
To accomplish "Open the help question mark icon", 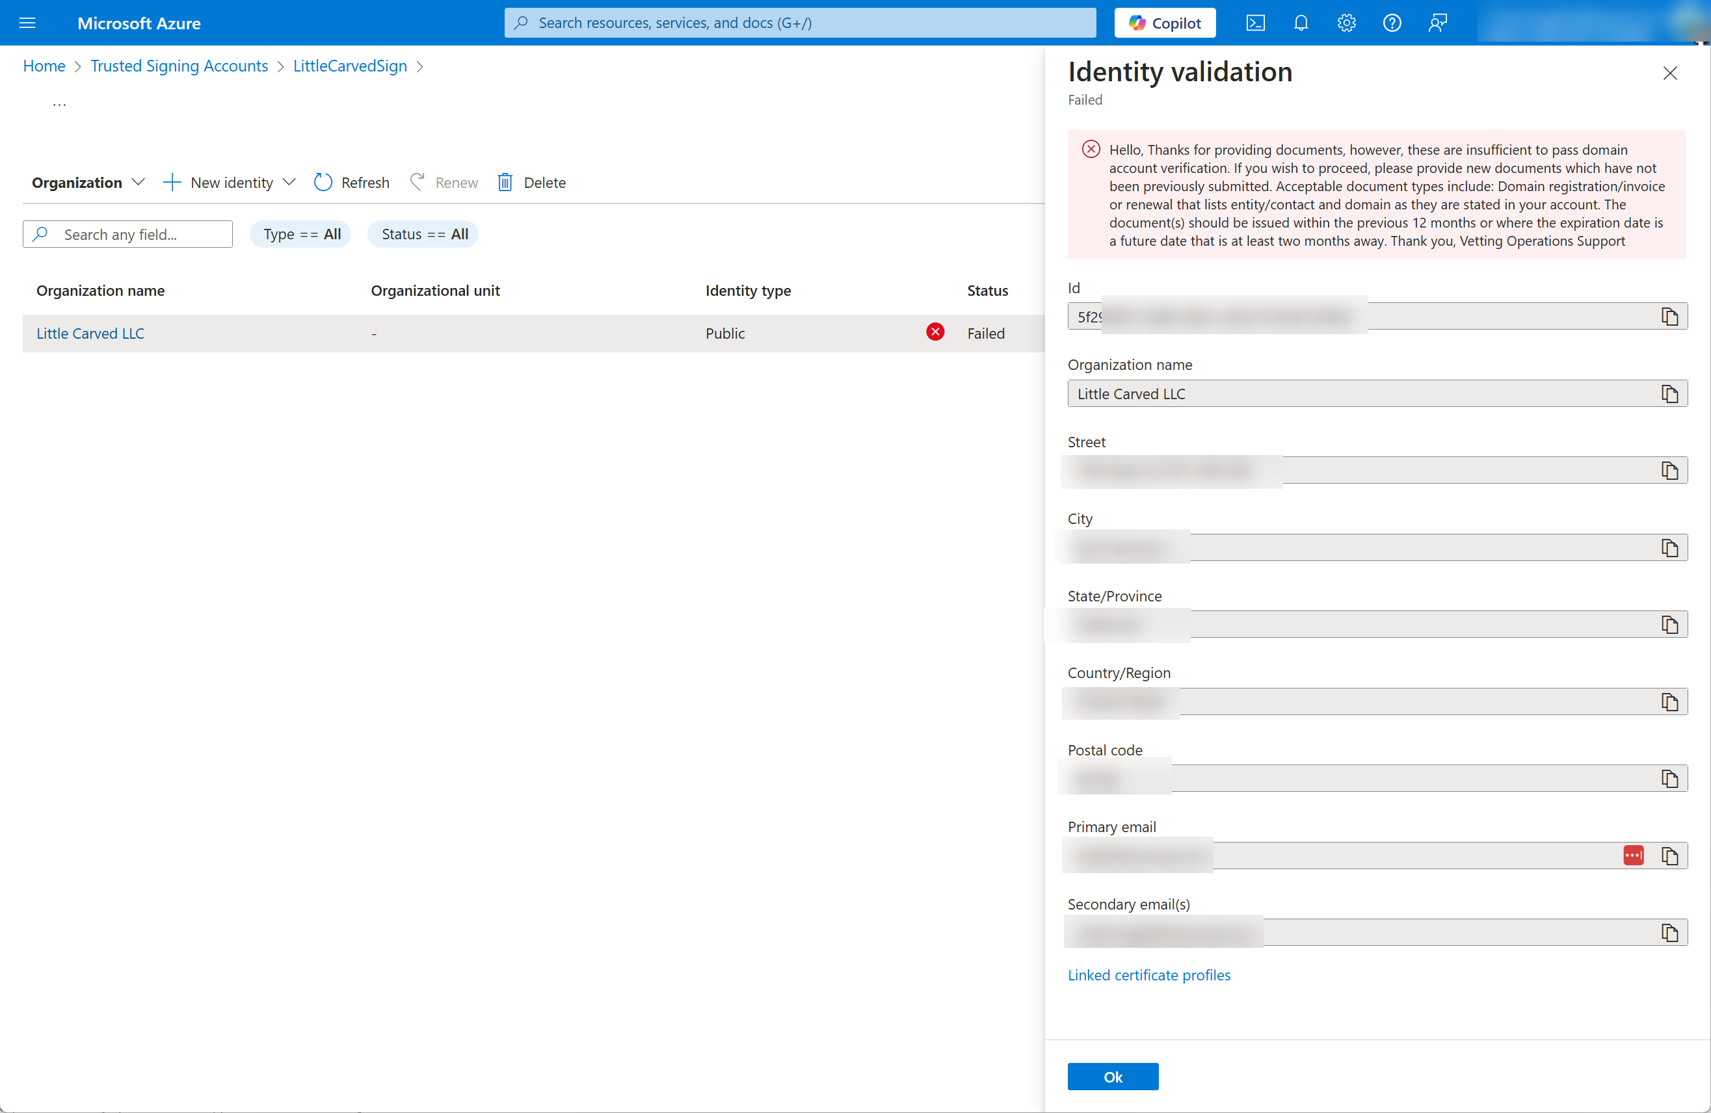I will point(1392,23).
